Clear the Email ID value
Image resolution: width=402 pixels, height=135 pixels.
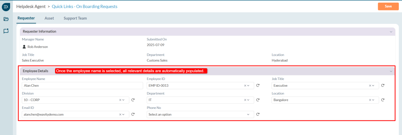point(120,115)
